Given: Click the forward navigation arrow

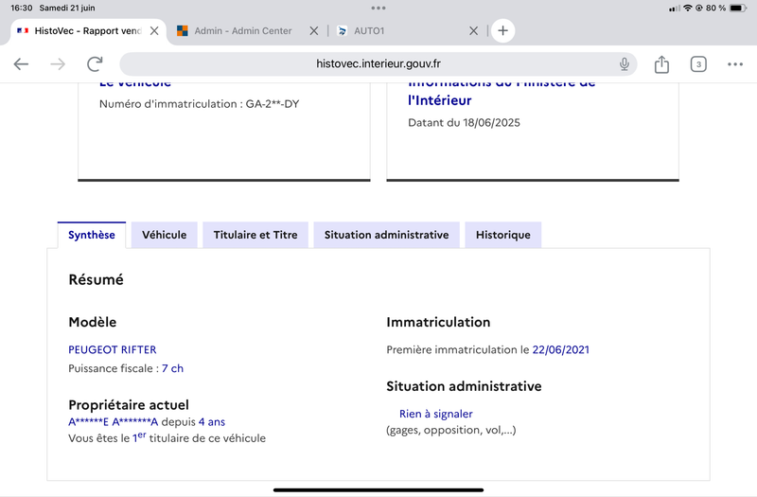Looking at the screenshot, I should click(58, 63).
